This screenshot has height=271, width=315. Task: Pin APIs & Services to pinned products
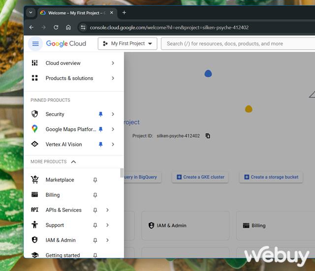tap(95, 210)
